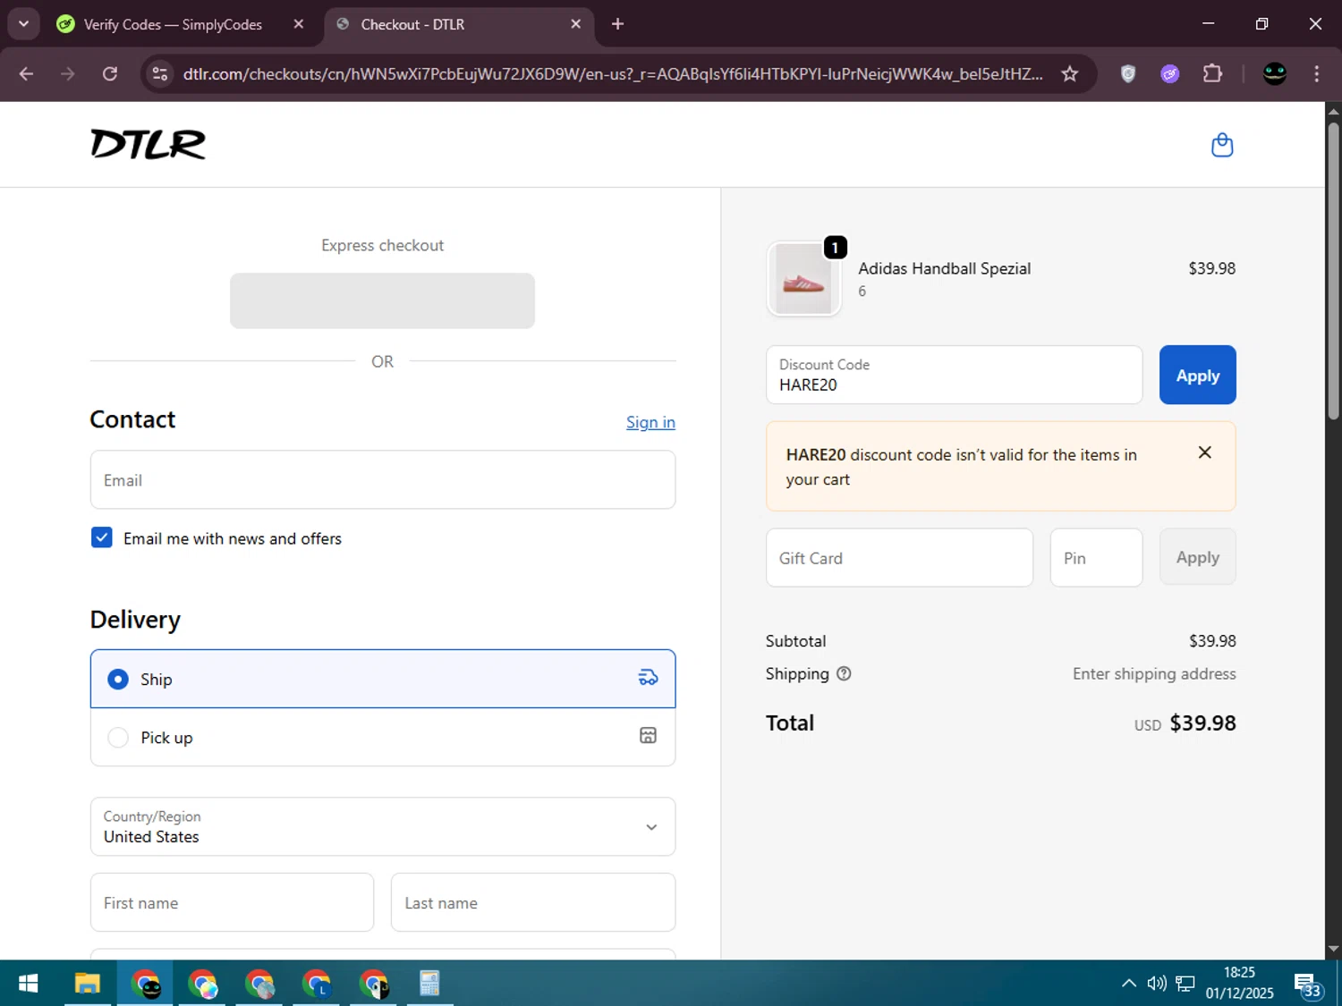Reload the checkout page
Image resolution: width=1342 pixels, height=1006 pixels.
(x=110, y=74)
